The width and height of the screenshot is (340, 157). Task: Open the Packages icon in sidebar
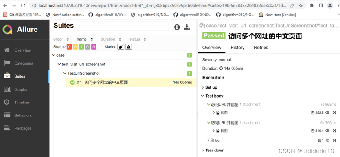pos(7,128)
